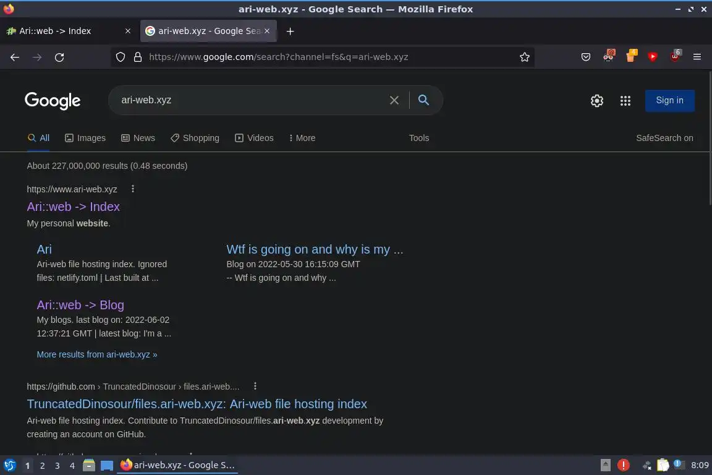This screenshot has height=475, width=712.
Task: Open the Google apps grid
Action: (625, 100)
